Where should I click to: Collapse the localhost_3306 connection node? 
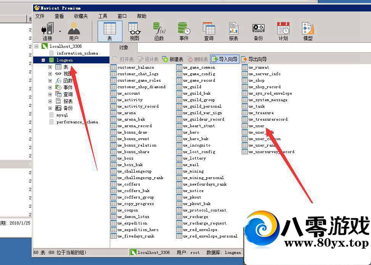point(37,46)
